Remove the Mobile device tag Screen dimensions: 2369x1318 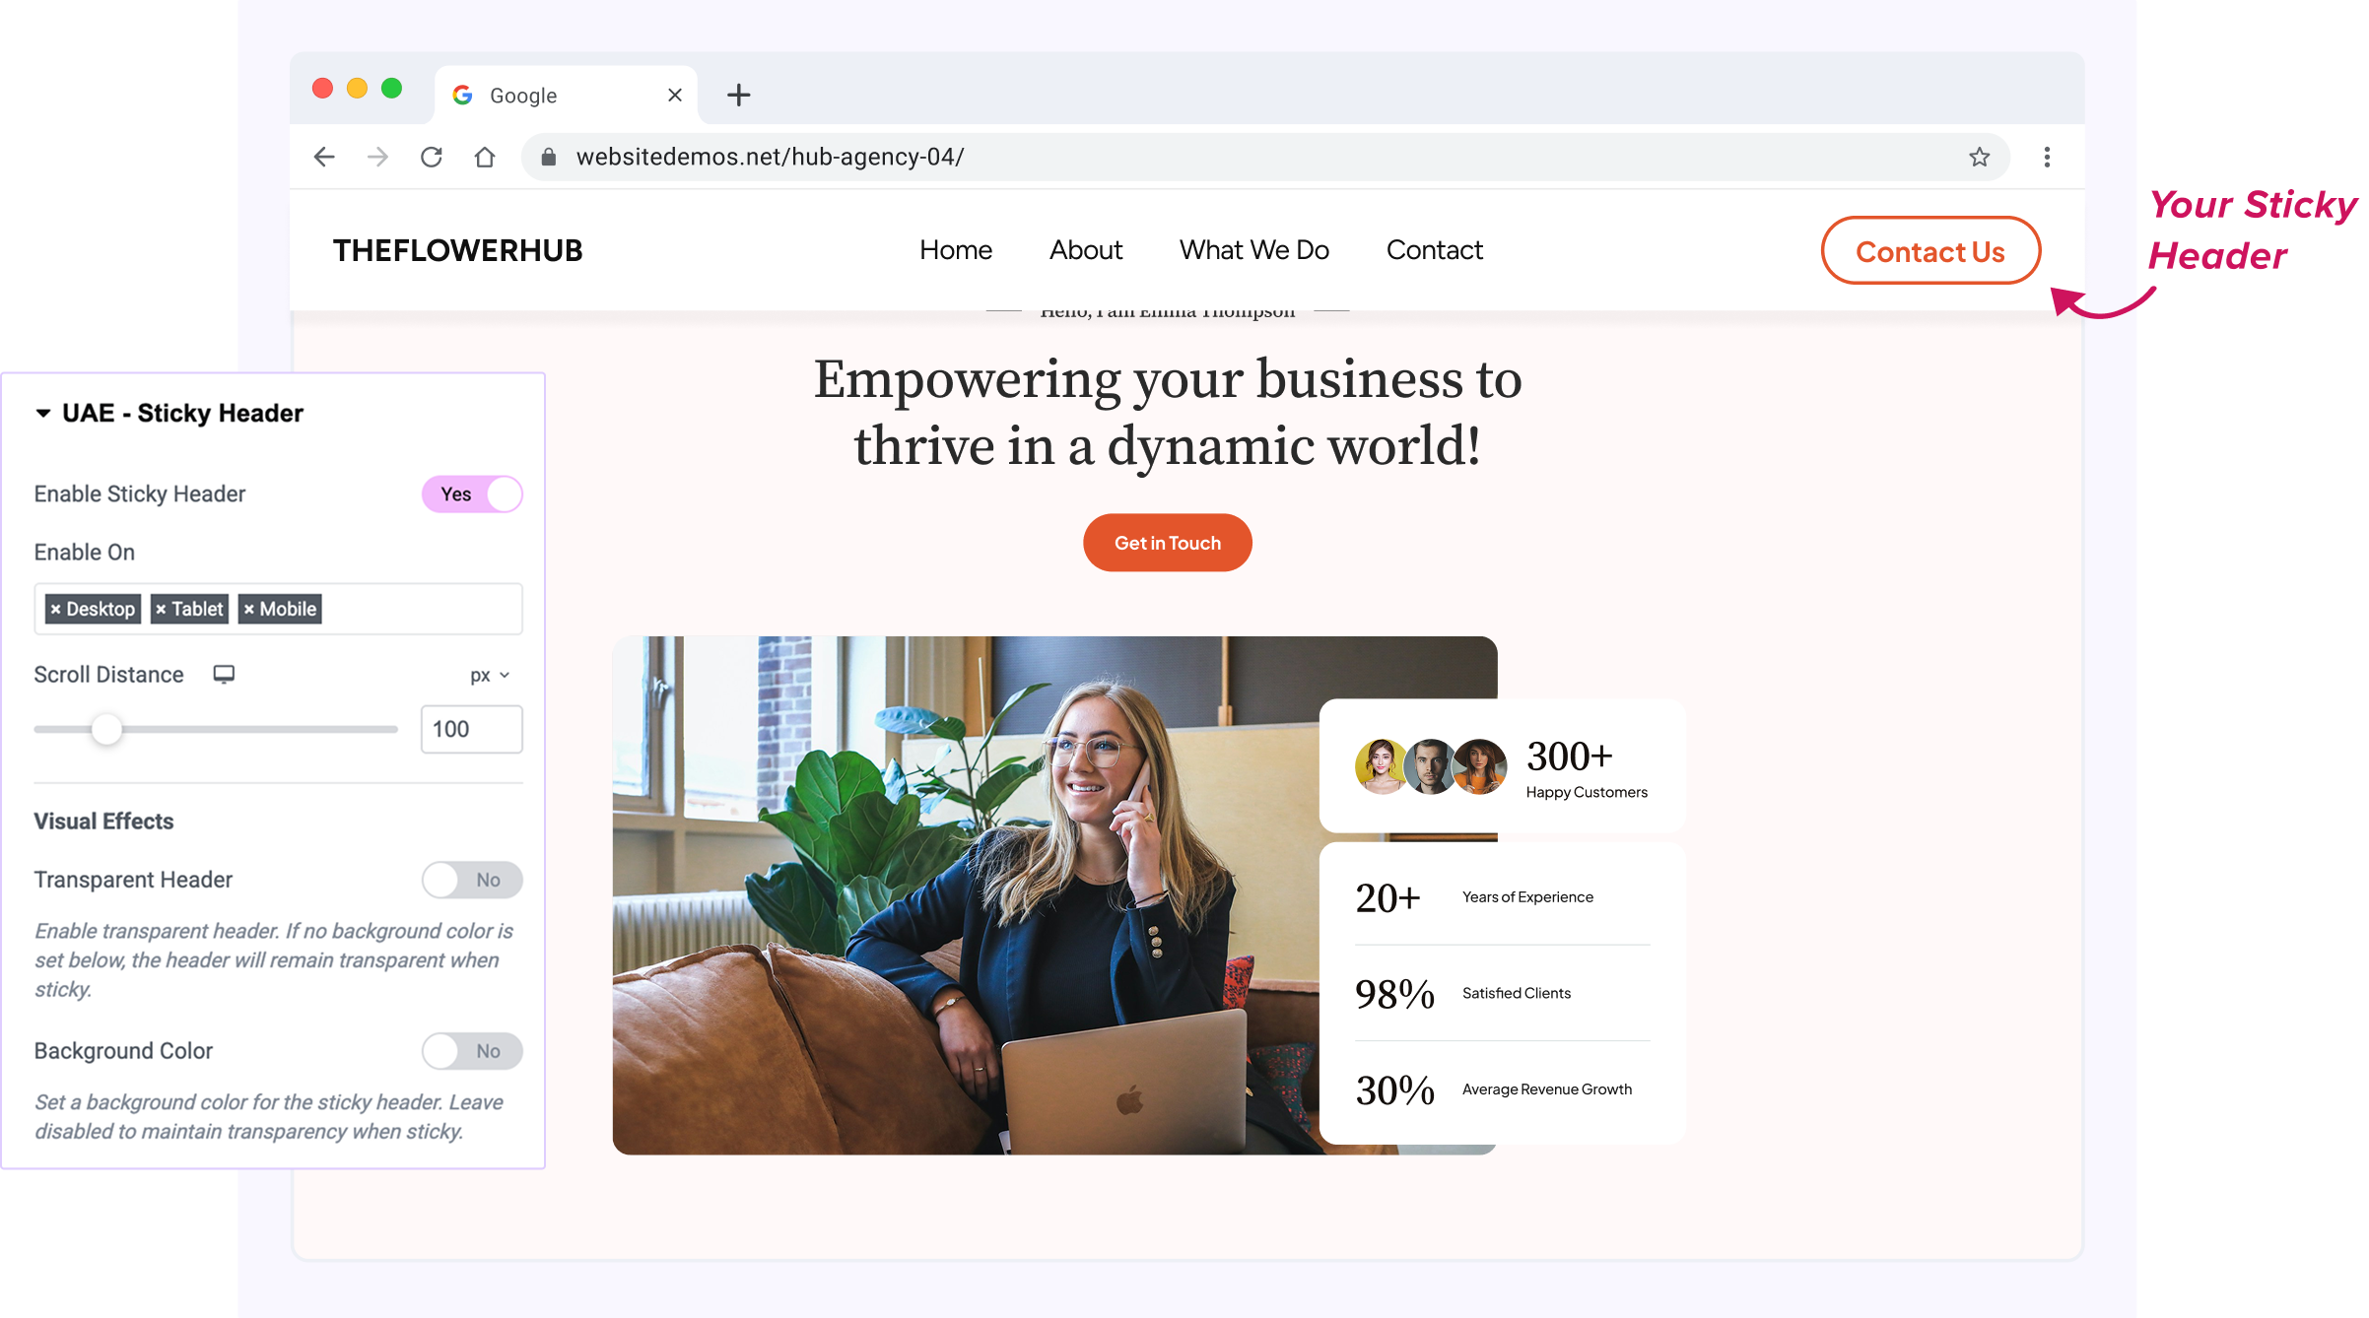click(x=249, y=609)
